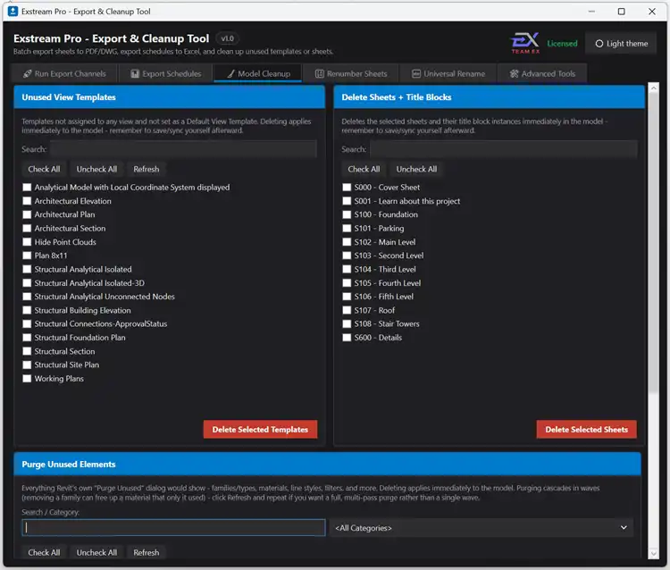Select sheet S000 - Cover Sheet checkbox
670x570 pixels.
(x=347, y=187)
